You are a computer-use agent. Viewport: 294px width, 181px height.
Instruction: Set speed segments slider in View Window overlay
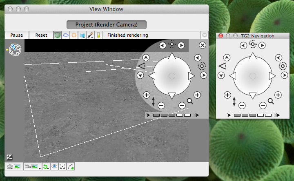[172, 115]
